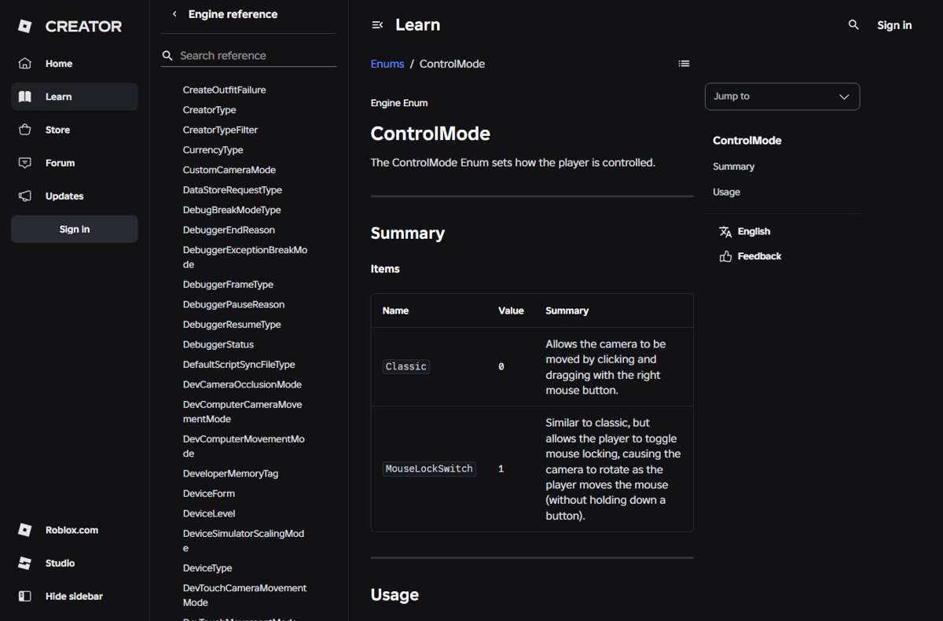Image resolution: width=943 pixels, height=621 pixels.
Task: Open DevTouchCameraMovementMode enum entry
Action: 245,595
